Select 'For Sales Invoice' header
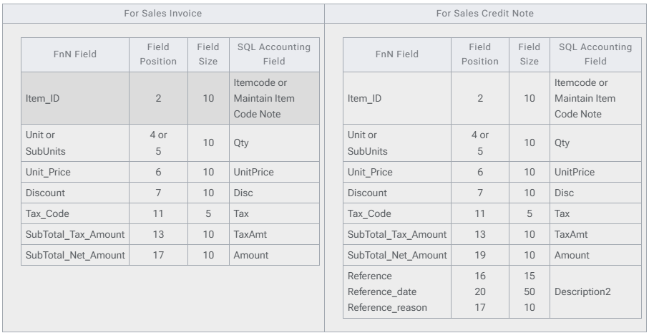The height and width of the screenshot is (333, 649). click(x=162, y=14)
